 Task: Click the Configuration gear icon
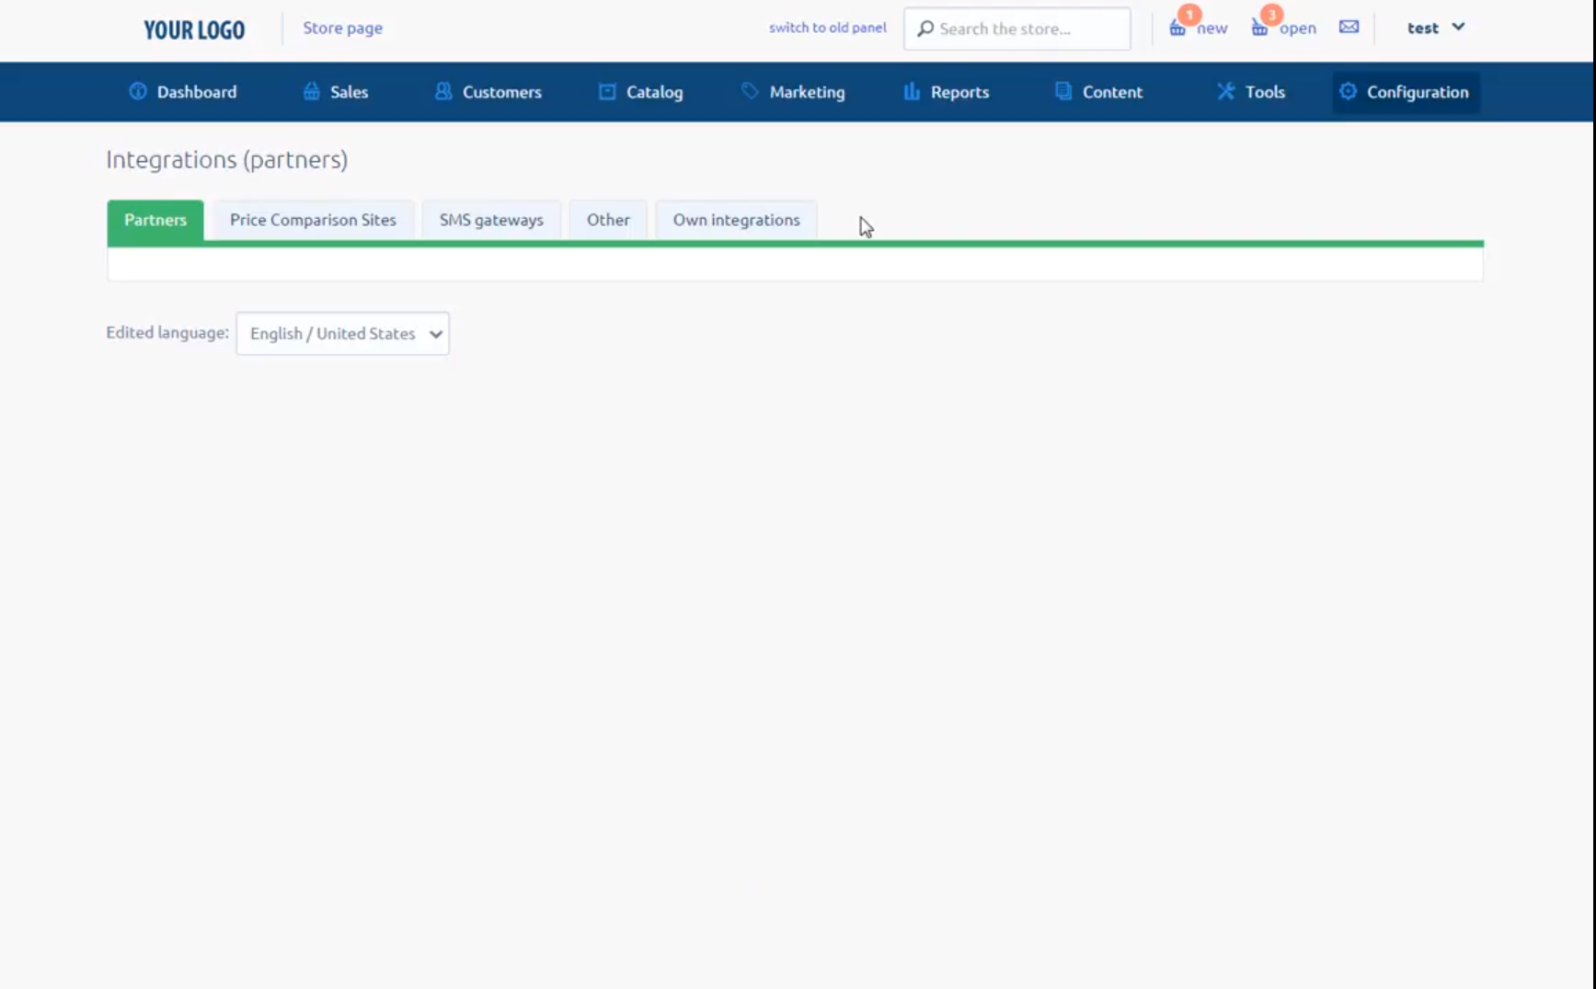1349,91
